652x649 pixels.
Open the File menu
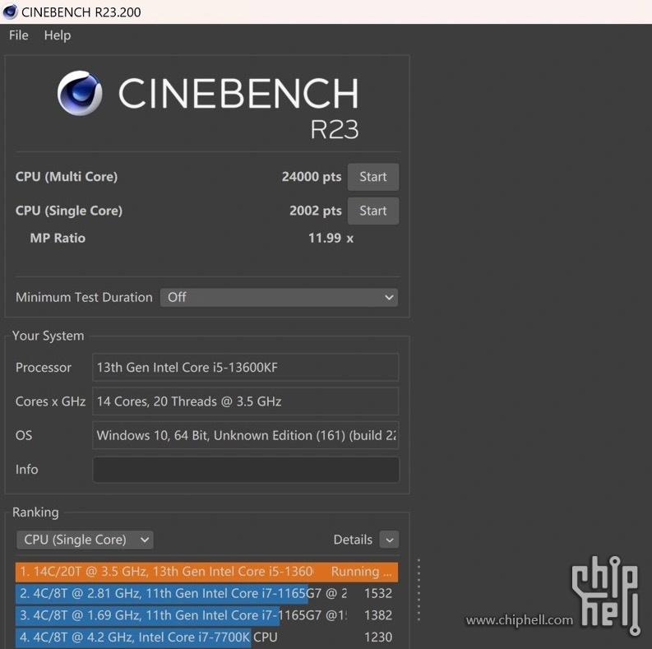click(x=19, y=35)
